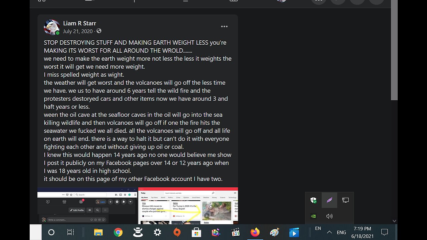The image size is (427, 240).
Task: Click the monitor display tray icon
Action: (345, 200)
